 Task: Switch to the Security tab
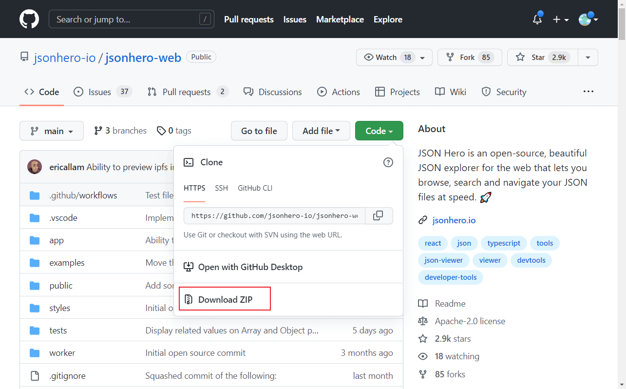click(x=504, y=92)
